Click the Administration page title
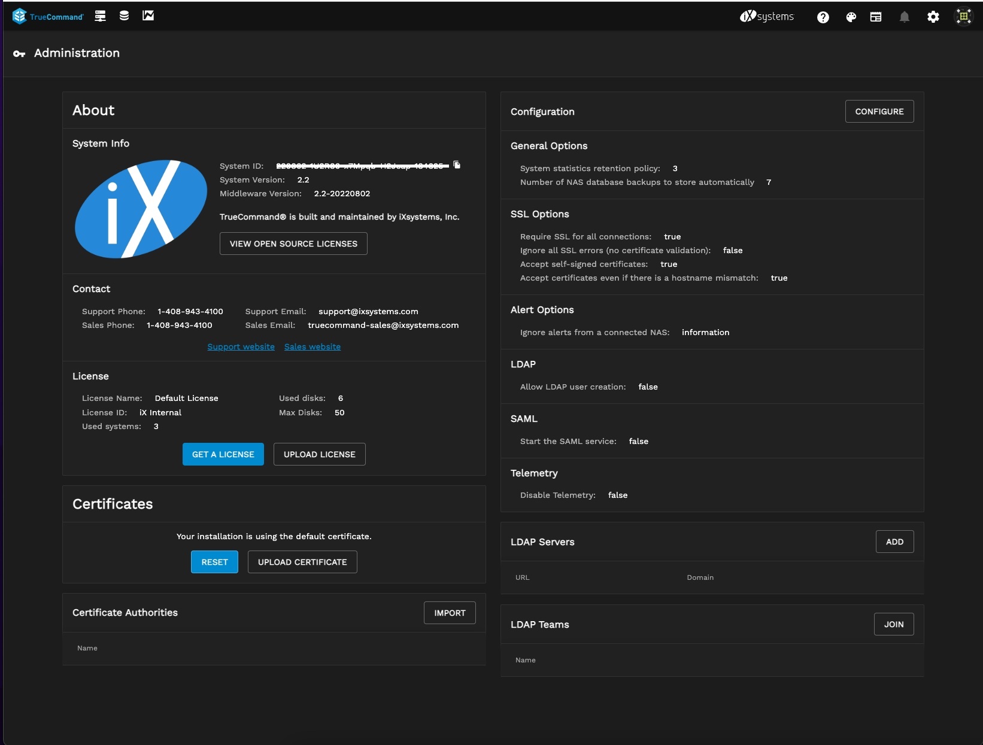 pyautogui.click(x=77, y=53)
